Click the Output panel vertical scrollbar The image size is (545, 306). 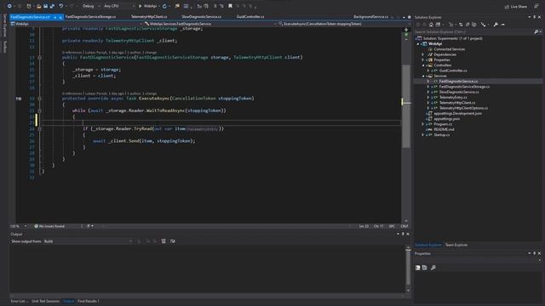408,268
